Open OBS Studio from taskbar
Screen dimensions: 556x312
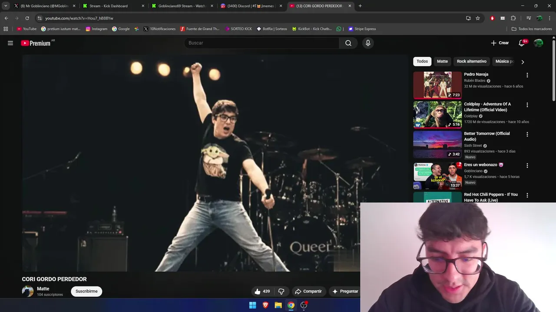(304, 305)
